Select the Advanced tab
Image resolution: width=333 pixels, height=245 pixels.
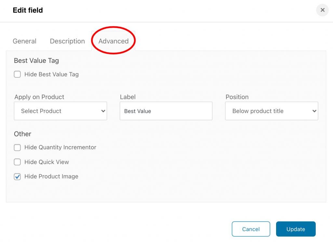coord(113,41)
